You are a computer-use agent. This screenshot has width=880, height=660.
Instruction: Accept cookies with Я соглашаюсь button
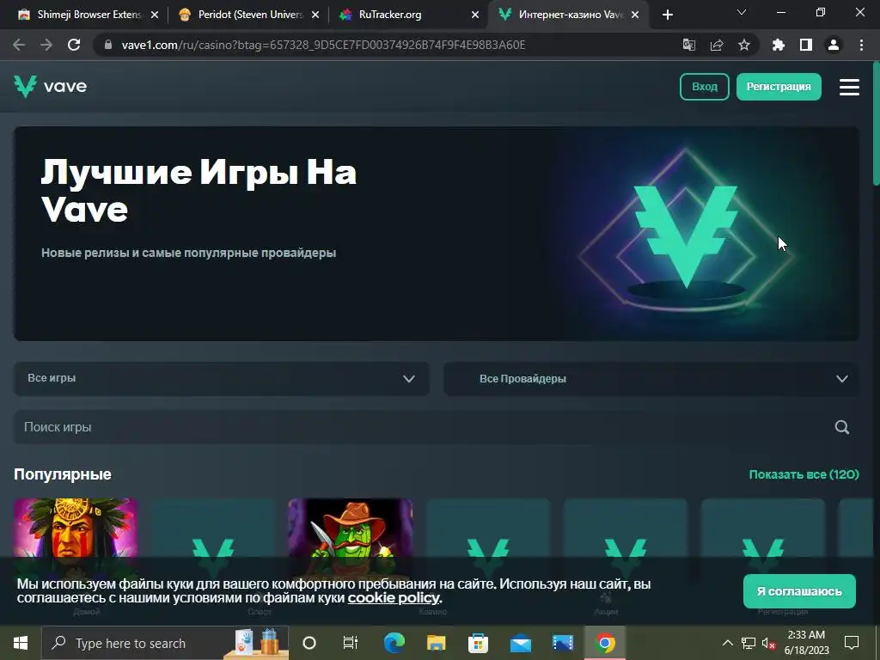(799, 591)
